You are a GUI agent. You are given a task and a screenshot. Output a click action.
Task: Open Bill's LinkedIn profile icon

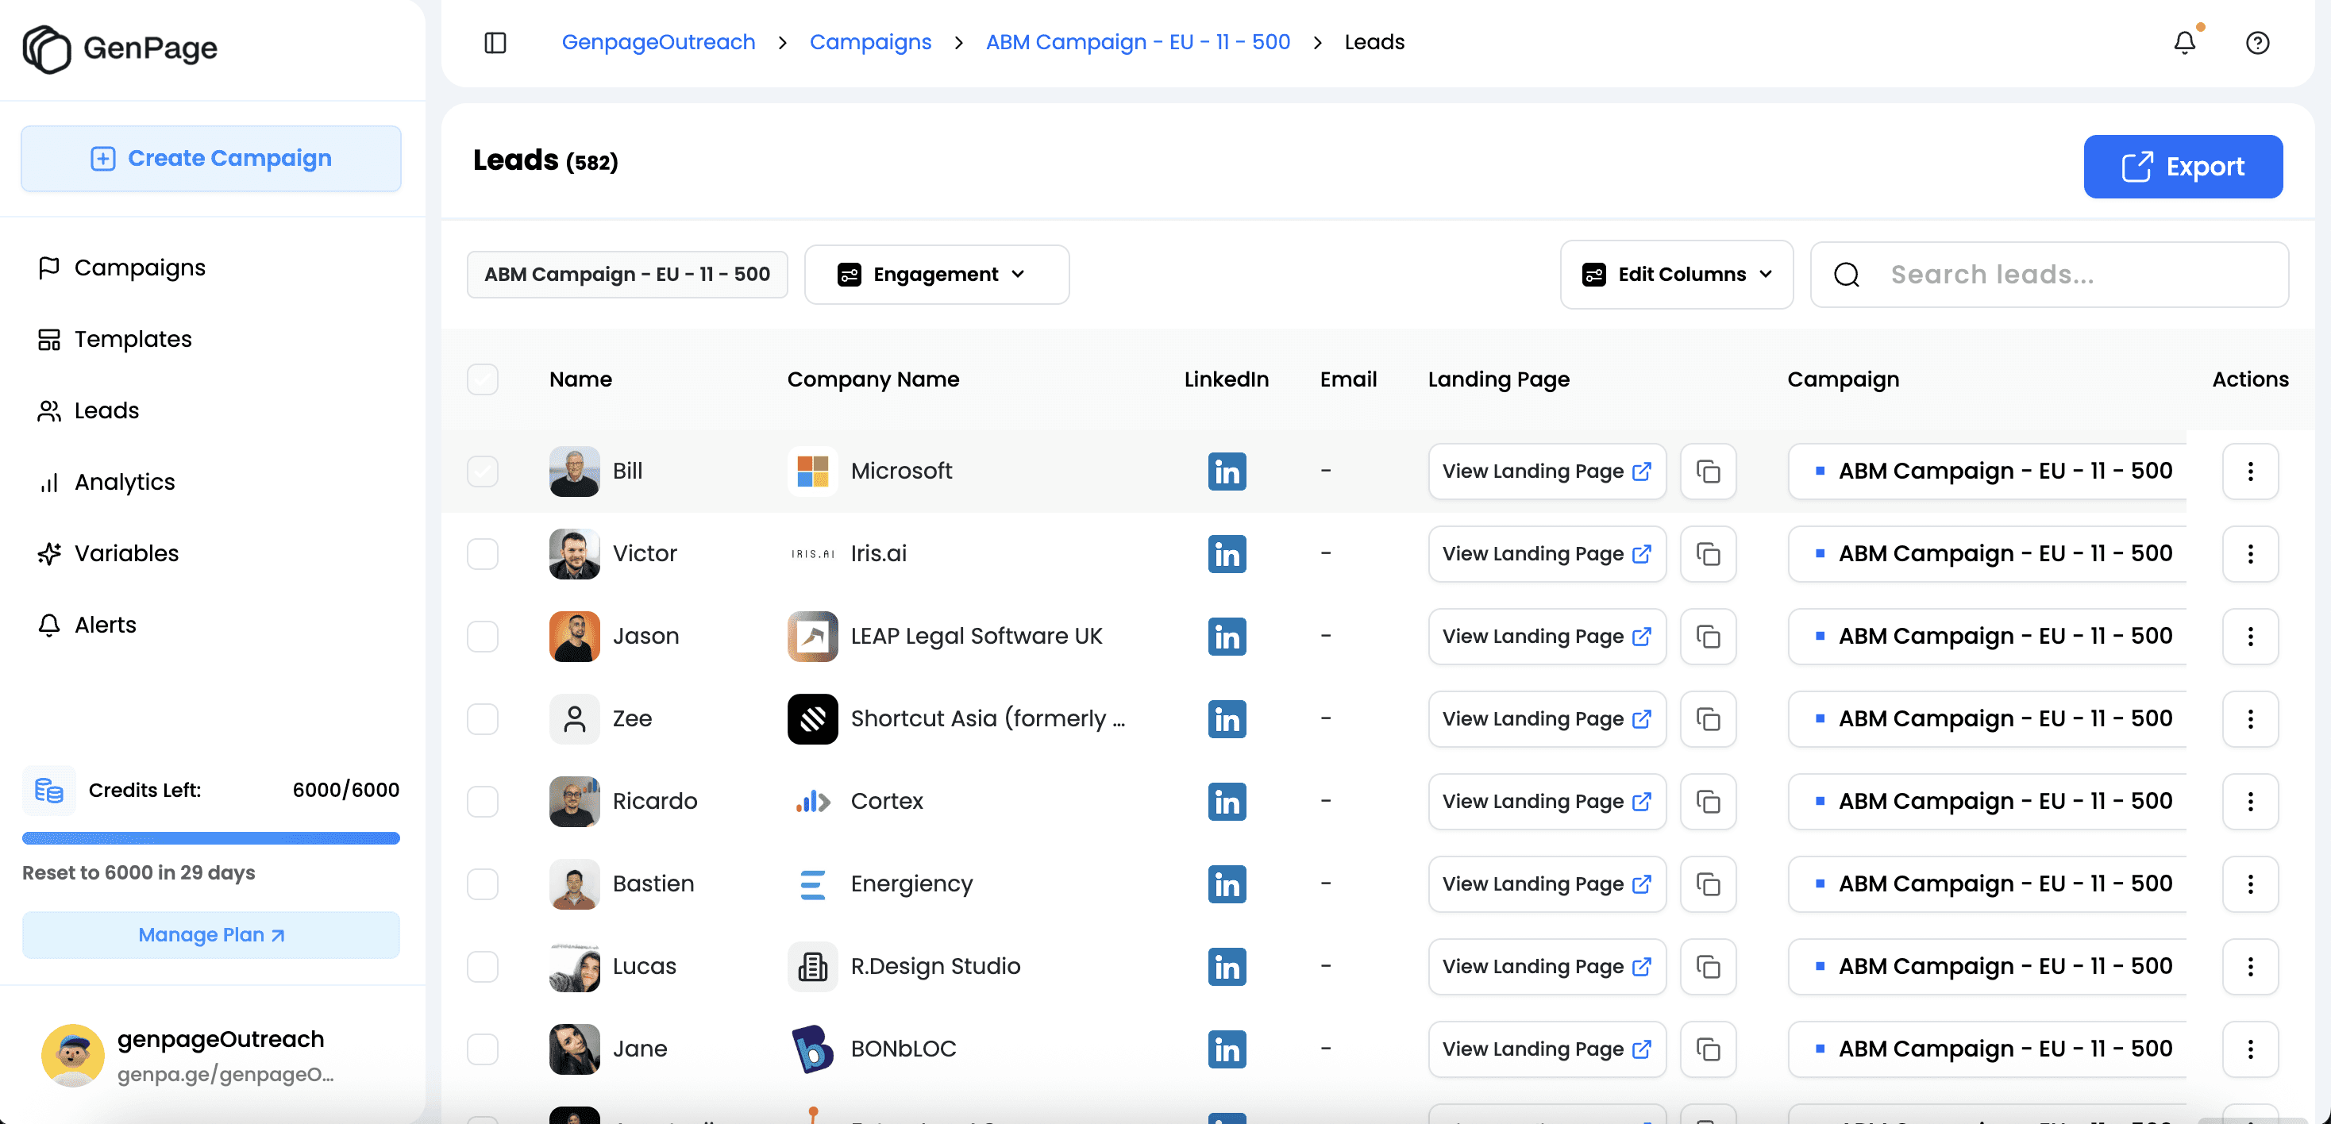coord(1226,472)
